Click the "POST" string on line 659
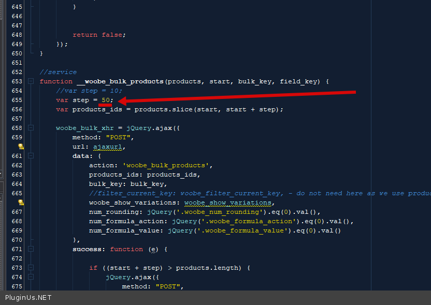The image size is (431, 305). (x=120, y=137)
